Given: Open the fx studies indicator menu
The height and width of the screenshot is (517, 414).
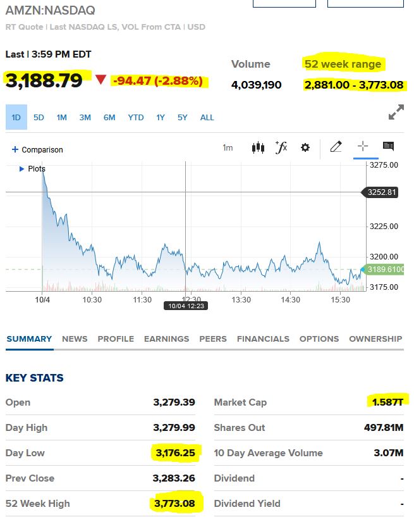Looking at the screenshot, I should click(281, 147).
